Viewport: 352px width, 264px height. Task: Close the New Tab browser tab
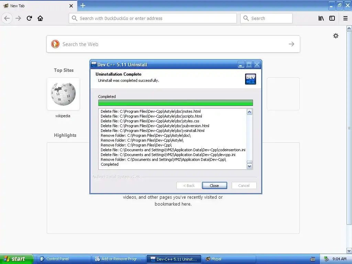click(71, 6)
